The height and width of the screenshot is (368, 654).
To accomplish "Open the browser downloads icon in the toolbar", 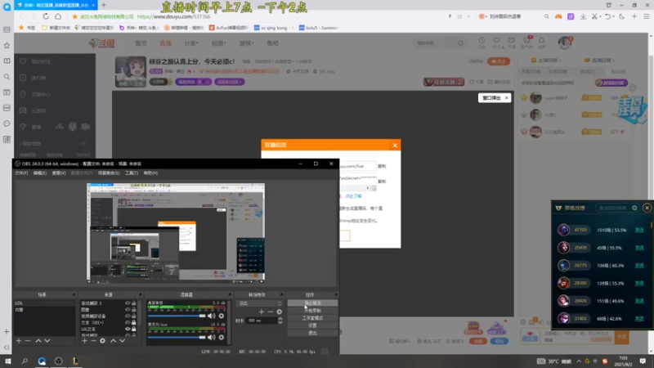I will (583, 16).
